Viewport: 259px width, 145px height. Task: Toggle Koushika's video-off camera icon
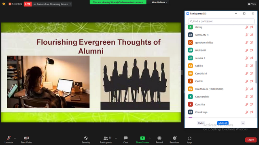(x=251, y=104)
